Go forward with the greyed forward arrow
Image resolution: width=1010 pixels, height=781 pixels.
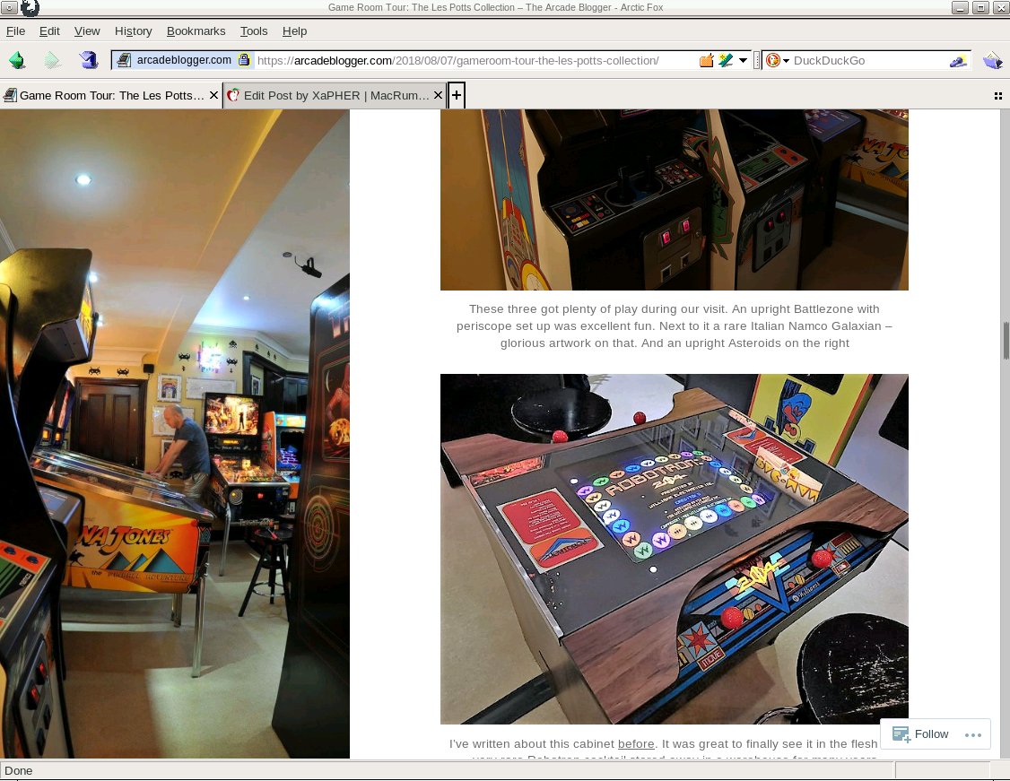[x=52, y=60]
